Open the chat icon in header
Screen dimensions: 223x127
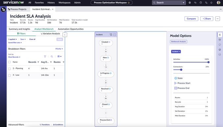(195, 3)
